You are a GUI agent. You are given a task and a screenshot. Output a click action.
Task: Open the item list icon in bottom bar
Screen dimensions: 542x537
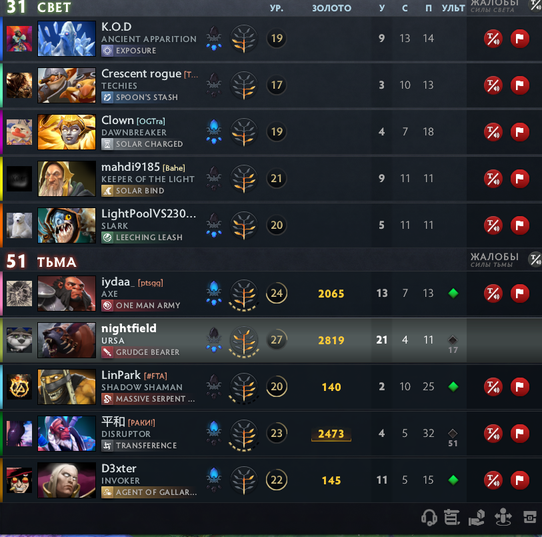(451, 518)
